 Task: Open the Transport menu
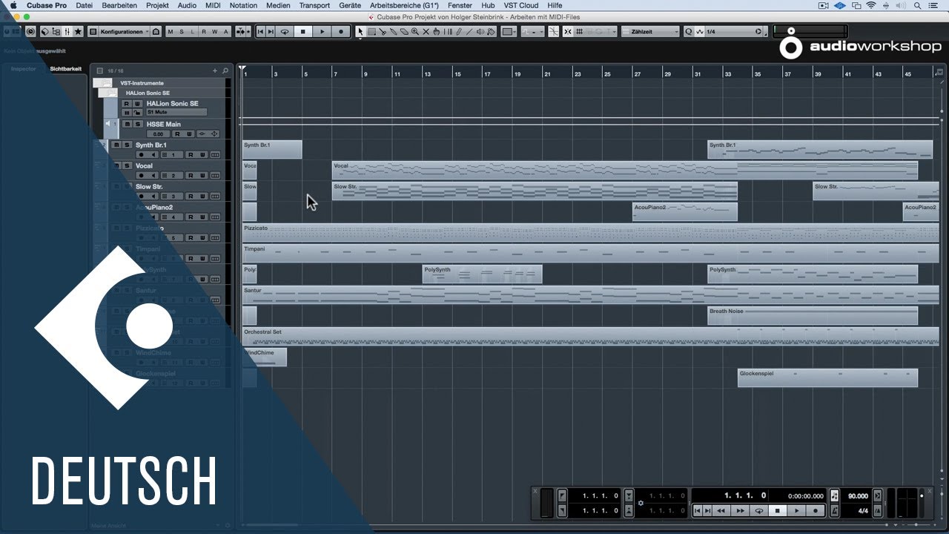pyautogui.click(x=314, y=5)
